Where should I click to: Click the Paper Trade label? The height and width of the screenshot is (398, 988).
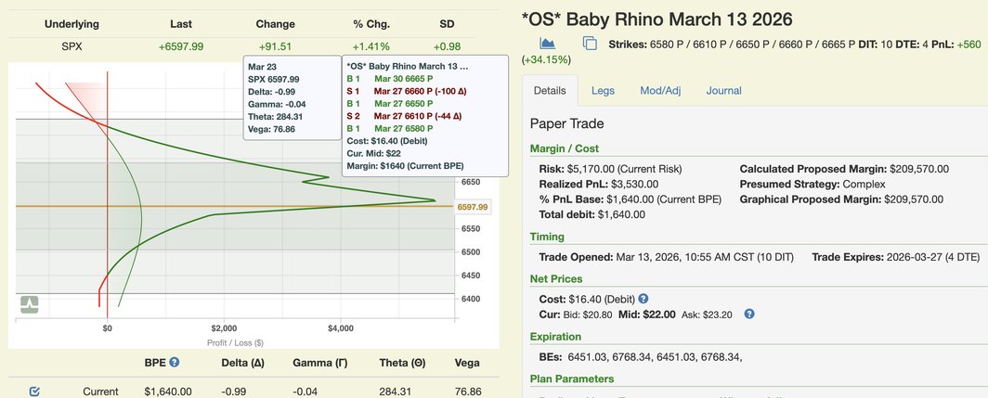click(567, 123)
